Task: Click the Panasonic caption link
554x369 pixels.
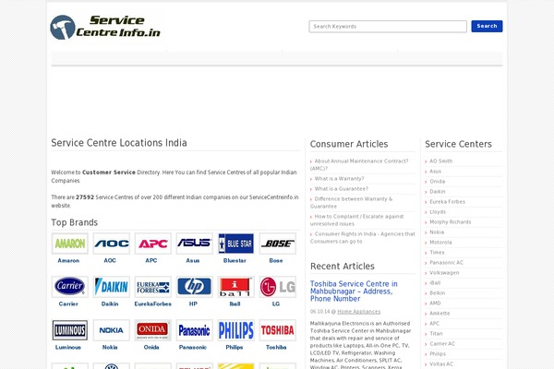Action: (193, 348)
